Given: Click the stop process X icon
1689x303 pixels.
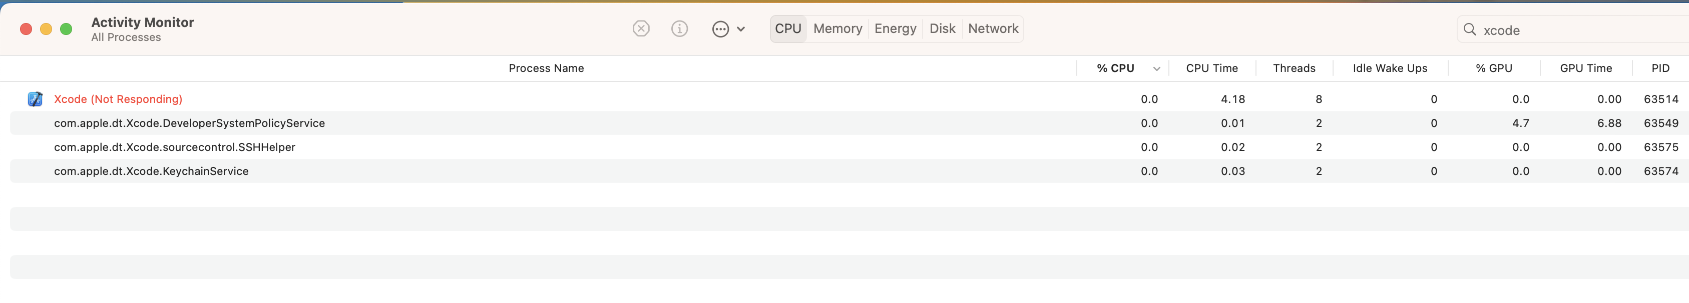Looking at the screenshot, I should pos(641,29).
